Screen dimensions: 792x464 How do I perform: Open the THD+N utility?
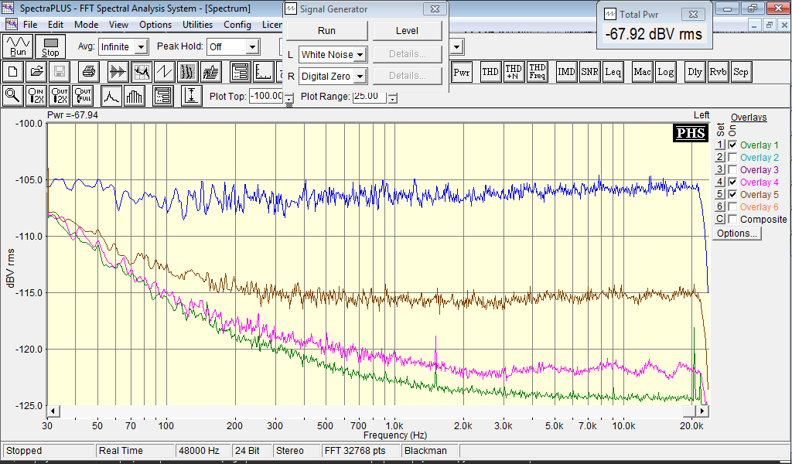514,72
